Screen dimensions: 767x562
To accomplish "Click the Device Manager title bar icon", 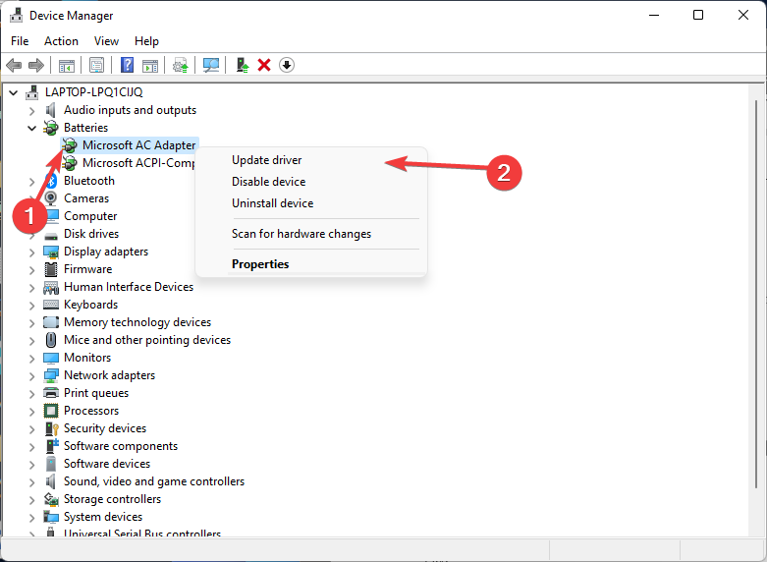I will pos(17,15).
